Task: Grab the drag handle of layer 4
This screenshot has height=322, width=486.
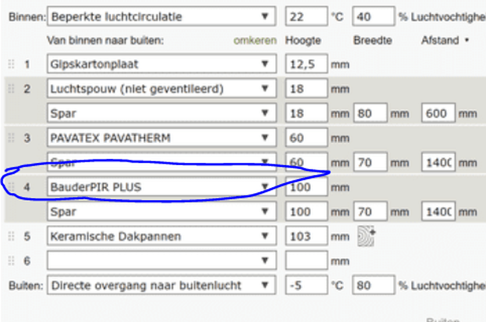Action: pyautogui.click(x=11, y=187)
